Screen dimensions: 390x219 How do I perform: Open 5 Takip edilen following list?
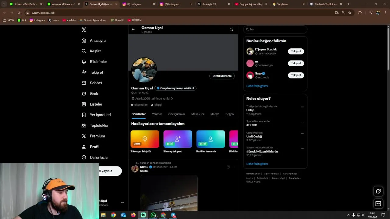139,105
